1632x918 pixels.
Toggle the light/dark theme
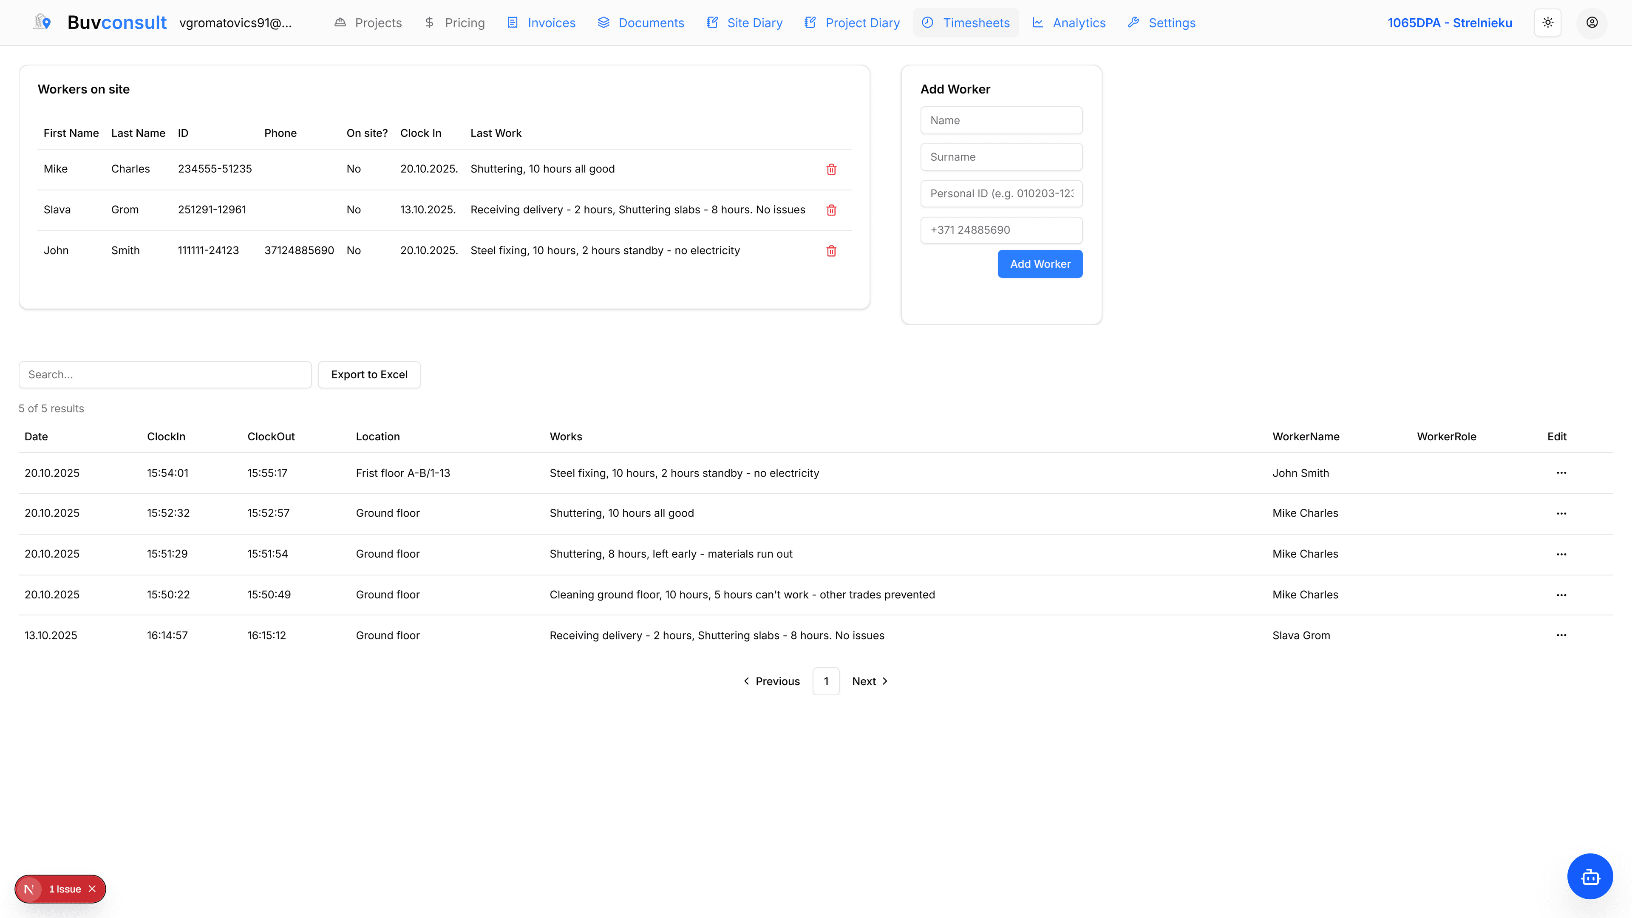[x=1548, y=22]
